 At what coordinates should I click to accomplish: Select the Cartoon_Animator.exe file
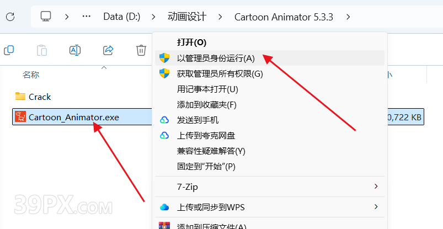pyautogui.click(x=73, y=117)
